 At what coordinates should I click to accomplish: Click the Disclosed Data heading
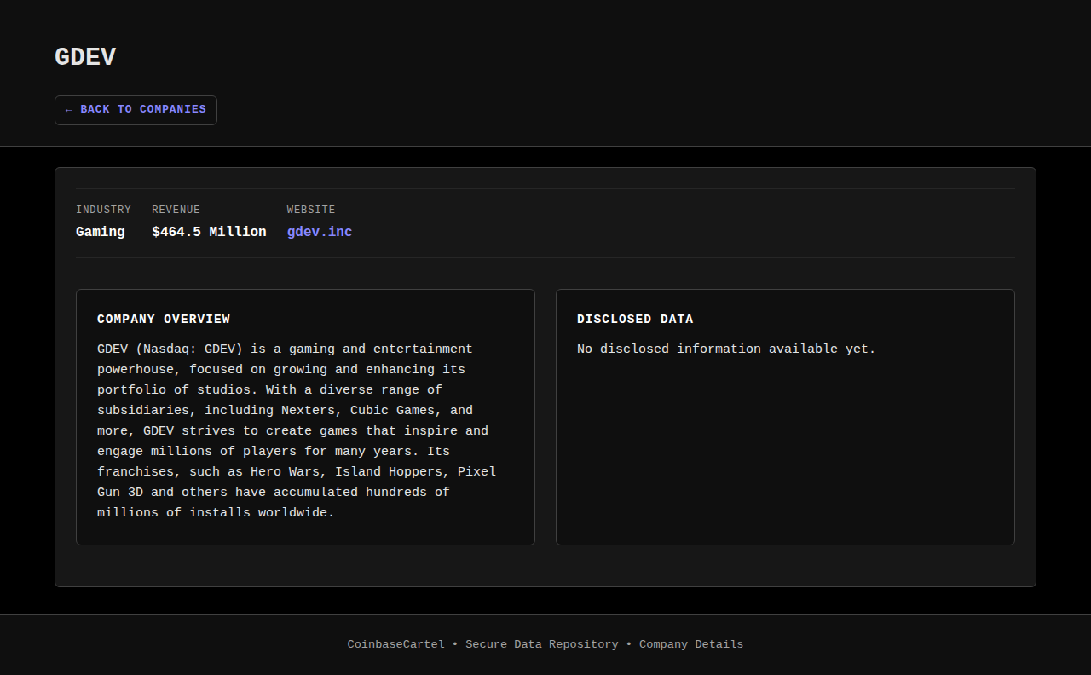tap(635, 320)
